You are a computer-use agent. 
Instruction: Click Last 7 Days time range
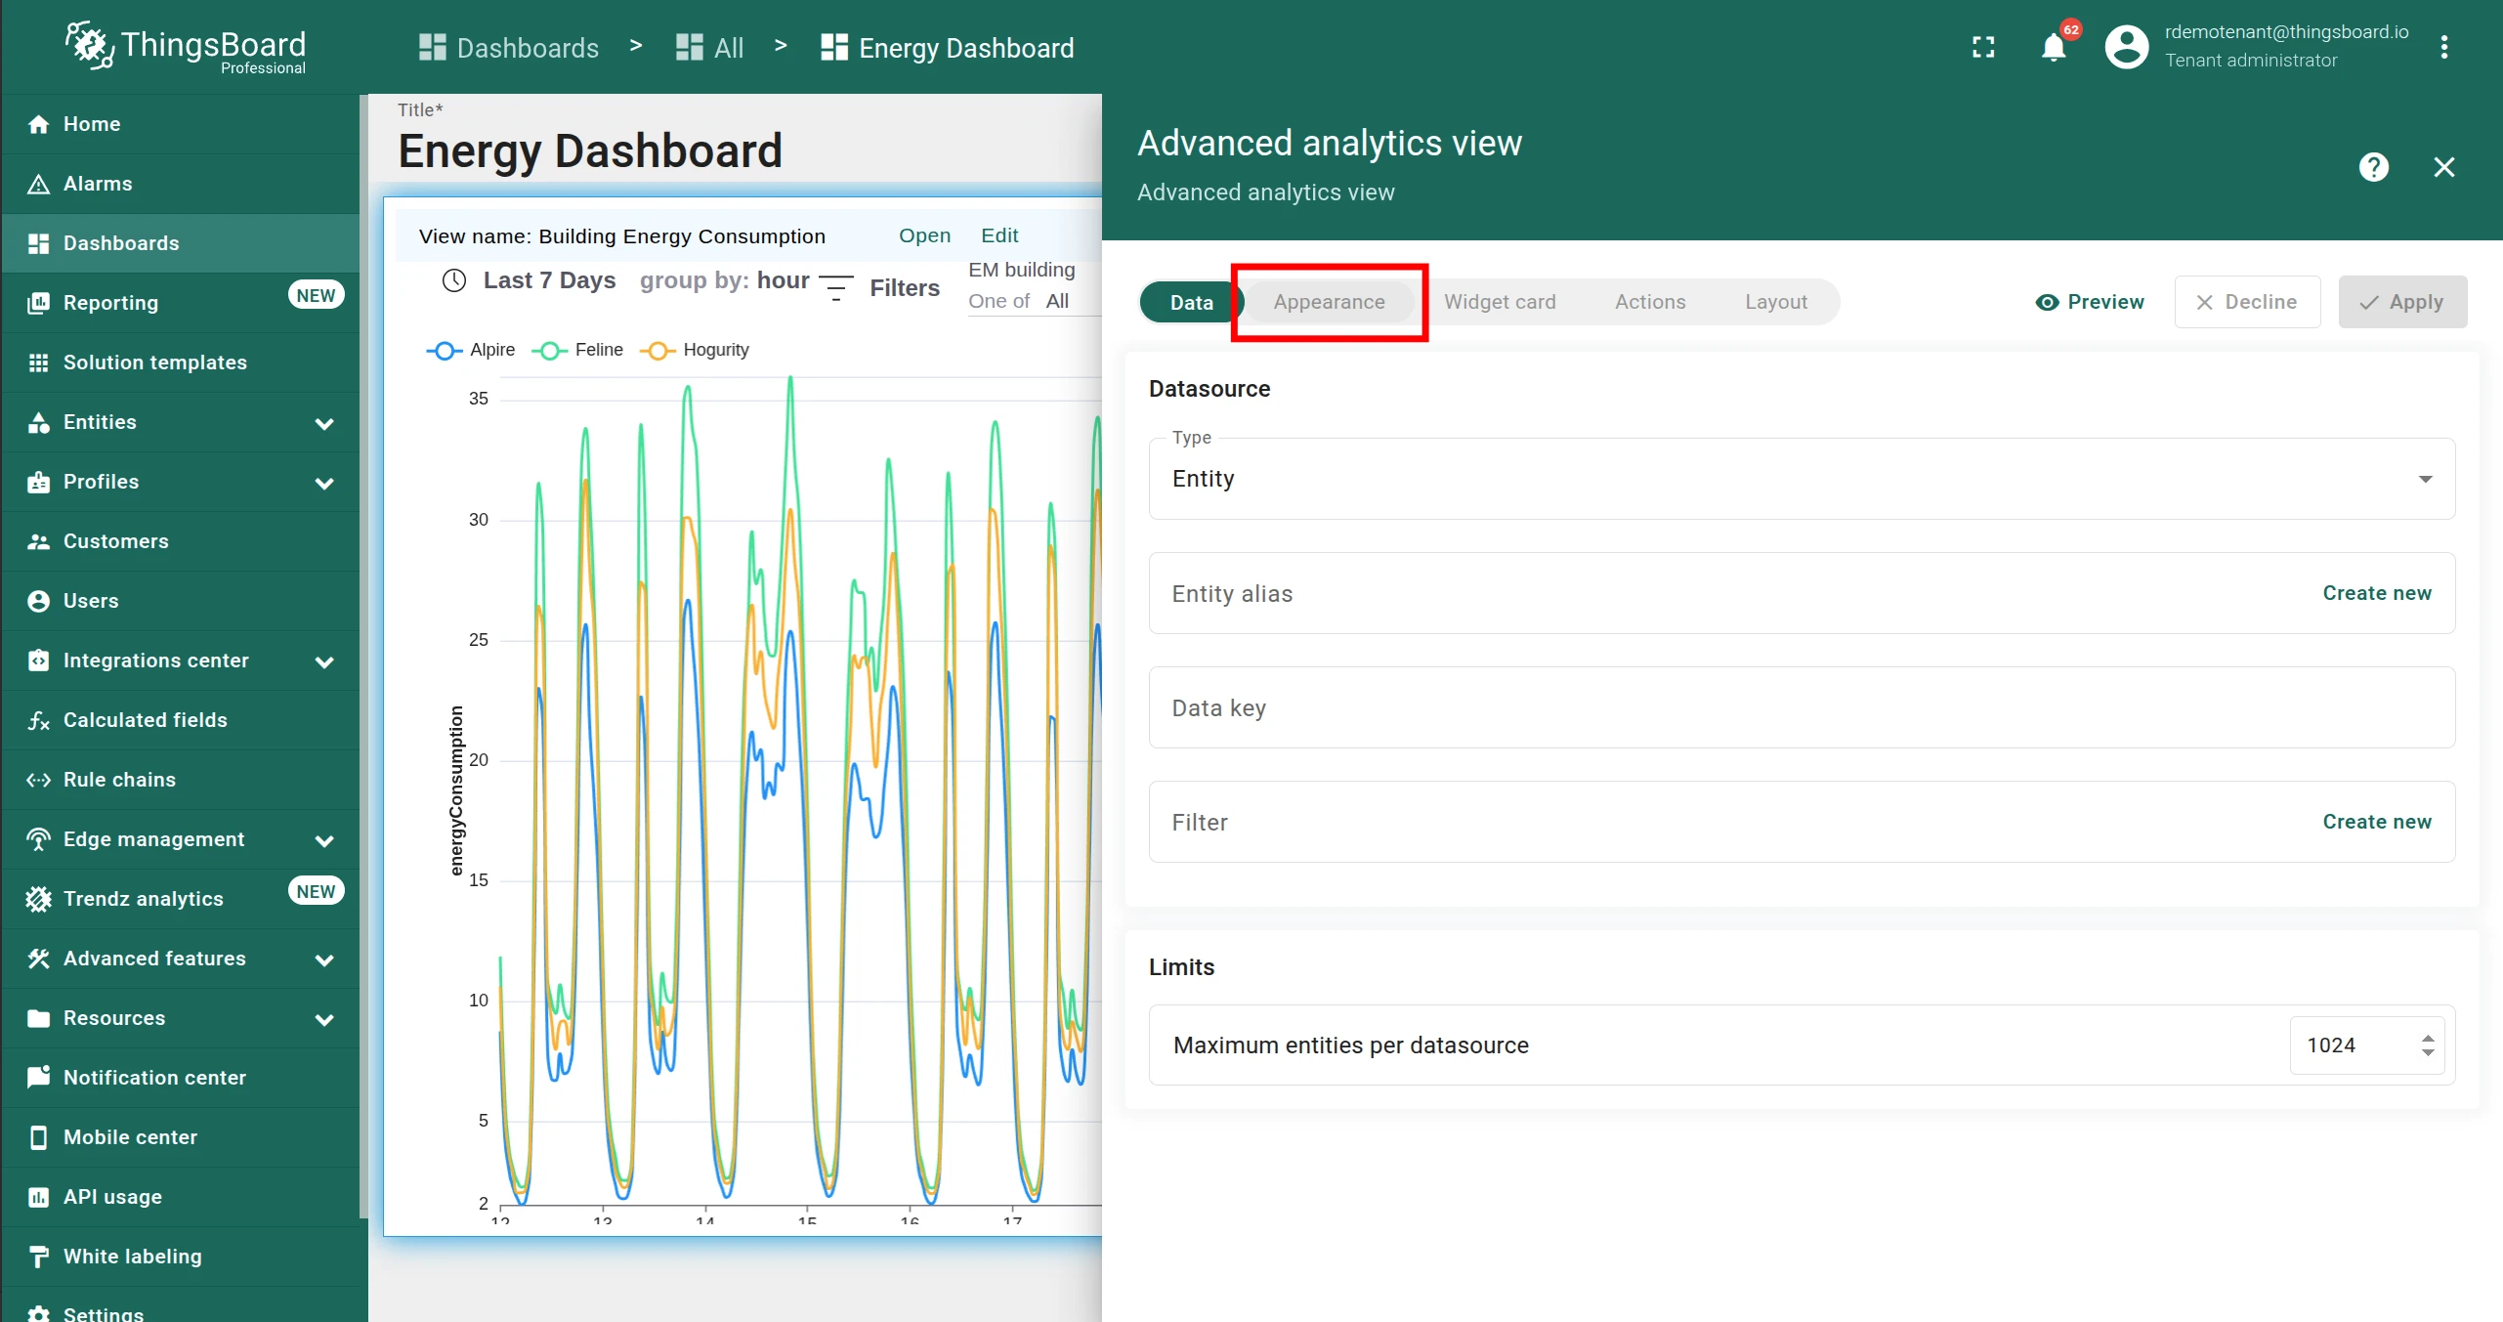[549, 280]
